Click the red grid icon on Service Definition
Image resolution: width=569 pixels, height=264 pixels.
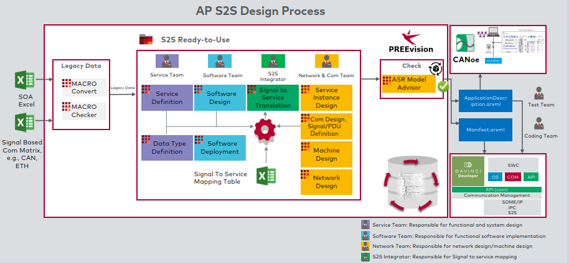[x=146, y=89]
